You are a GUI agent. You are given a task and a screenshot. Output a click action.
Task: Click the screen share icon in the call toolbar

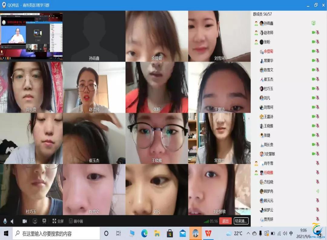point(35,221)
